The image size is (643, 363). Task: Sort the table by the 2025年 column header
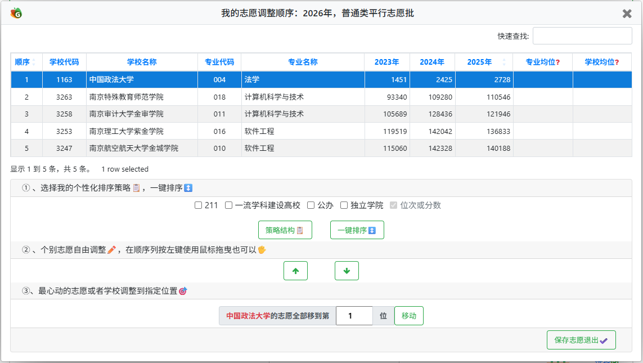coord(484,62)
